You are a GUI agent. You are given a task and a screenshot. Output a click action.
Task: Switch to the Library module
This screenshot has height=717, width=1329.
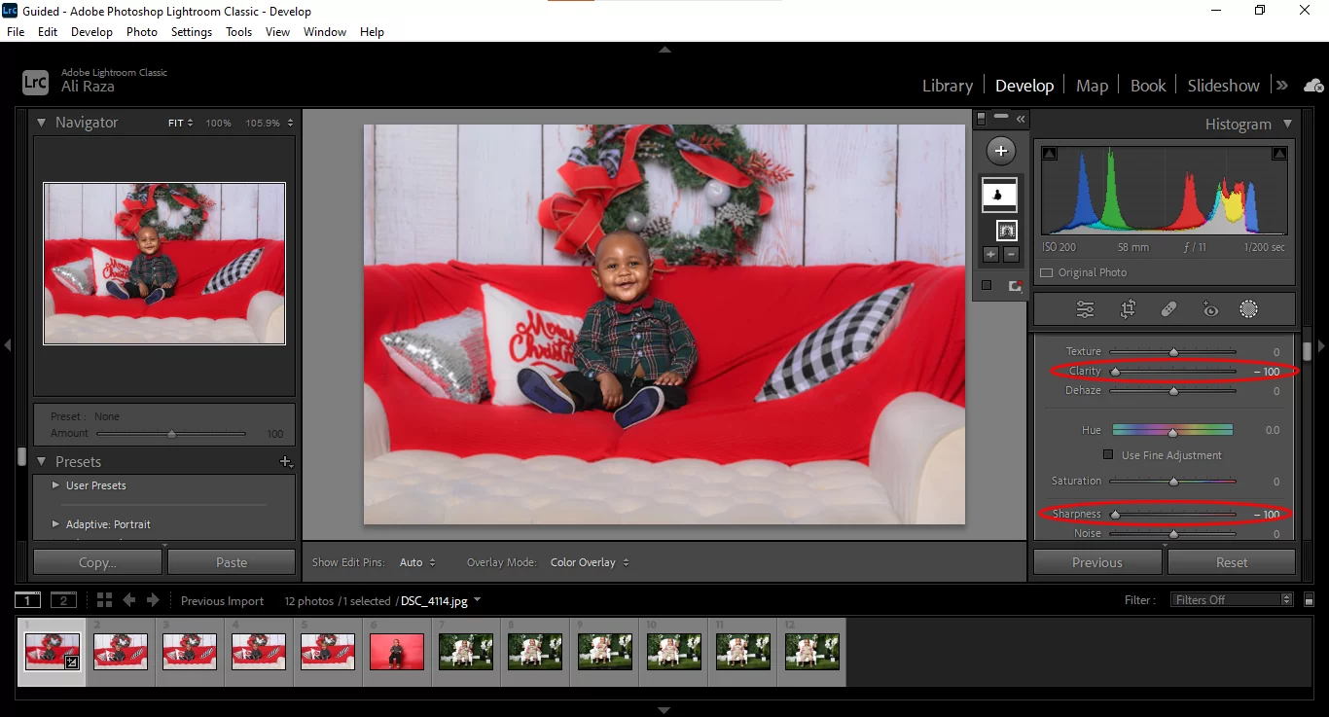(948, 86)
